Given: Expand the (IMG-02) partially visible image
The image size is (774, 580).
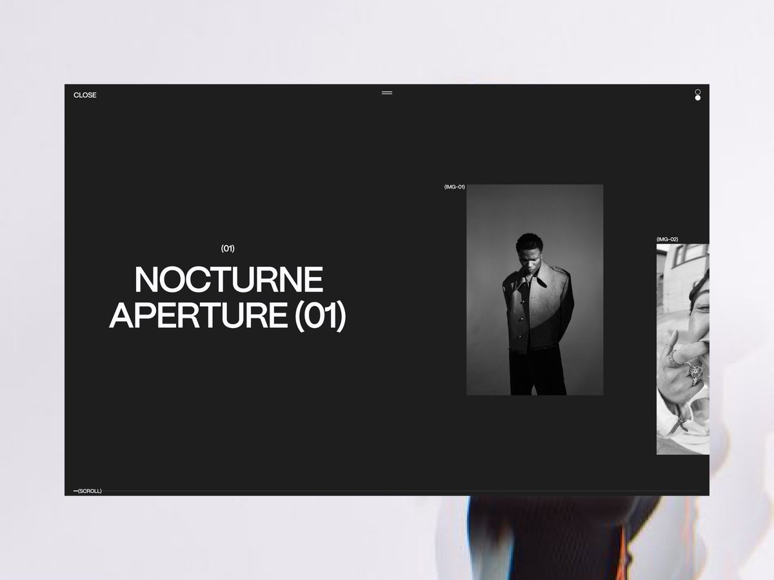Looking at the screenshot, I should point(682,348).
